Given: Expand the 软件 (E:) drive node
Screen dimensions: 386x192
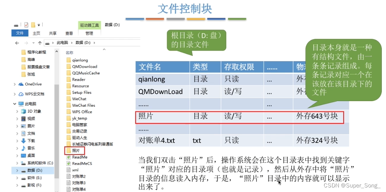Looking at the screenshot, I should (17, 178).
